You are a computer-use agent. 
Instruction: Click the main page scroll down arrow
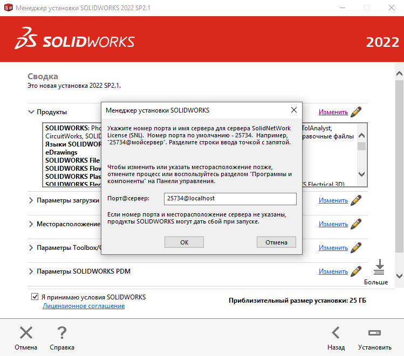click(x=399, y=276)
